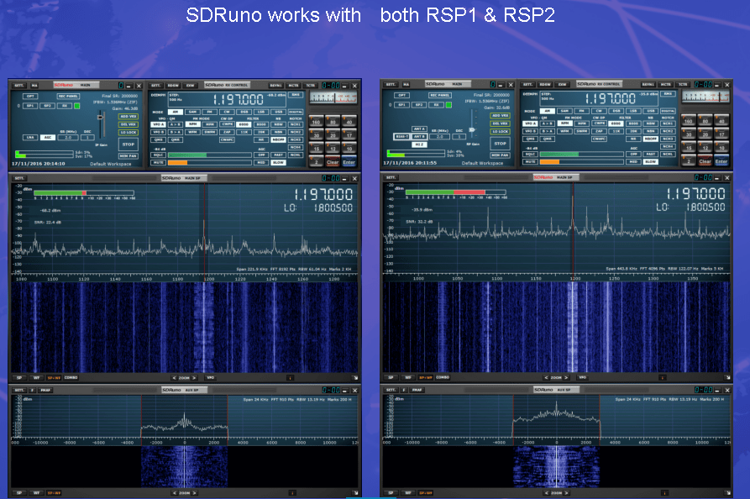The image size is (750, 499).
Task: Click the red Clear key in left-hand RX CONTROL
Action: tap(333, 161)
